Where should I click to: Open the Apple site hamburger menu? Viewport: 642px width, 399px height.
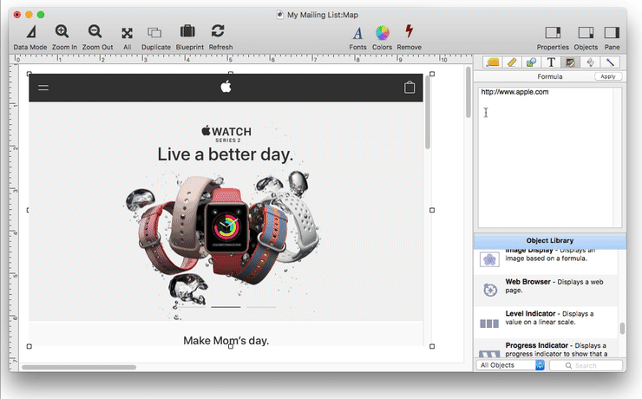(x=43, y=88)
